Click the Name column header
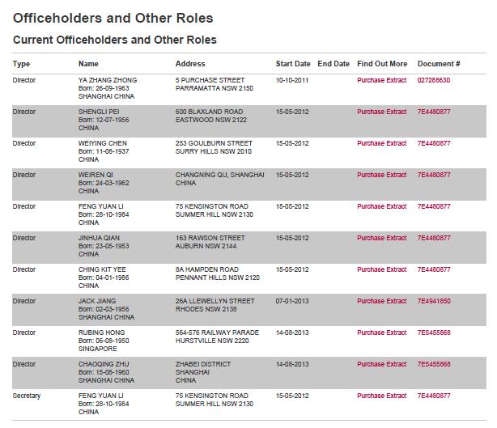Image resolution: width=497 pixels, height=428 pixels. point(88,64)
